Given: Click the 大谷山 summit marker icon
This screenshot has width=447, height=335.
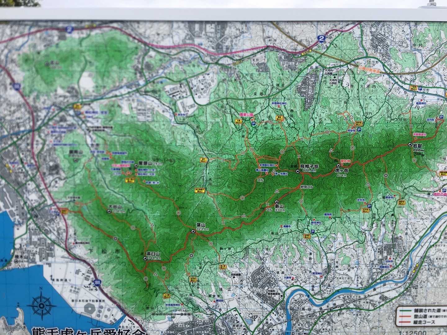Looking at the screenshot, I should [108, 212].
